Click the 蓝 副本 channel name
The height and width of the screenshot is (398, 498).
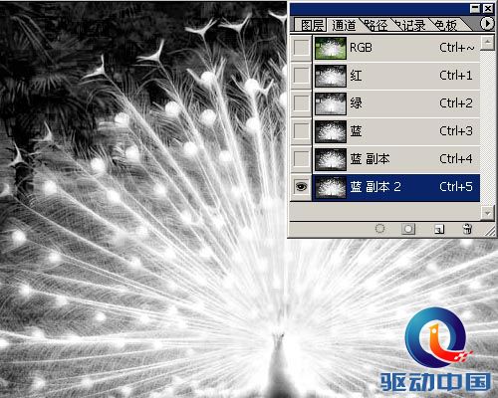370,159
